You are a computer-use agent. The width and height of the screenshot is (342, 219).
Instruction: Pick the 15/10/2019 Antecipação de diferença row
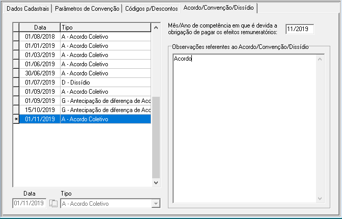[x=84, y=110]
